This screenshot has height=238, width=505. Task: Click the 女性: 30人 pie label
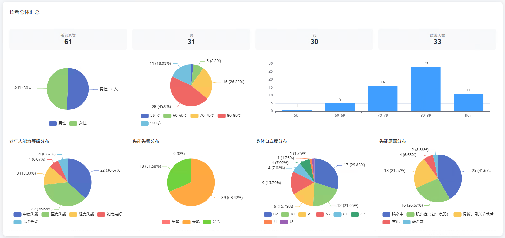[x=25, y=88]
